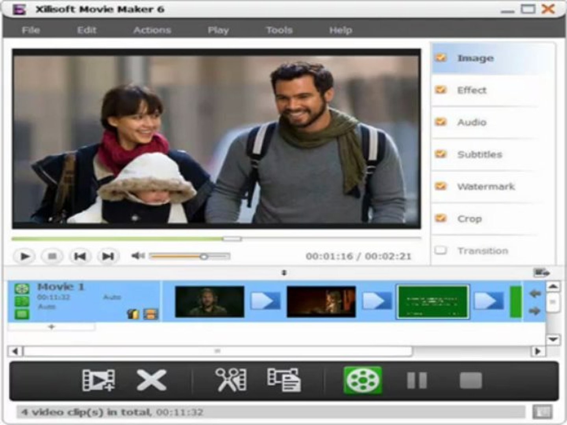Screen dimensions: 567x425
Task: Select the first clip thumbnail of bearded man
Action: click(209, 302)
